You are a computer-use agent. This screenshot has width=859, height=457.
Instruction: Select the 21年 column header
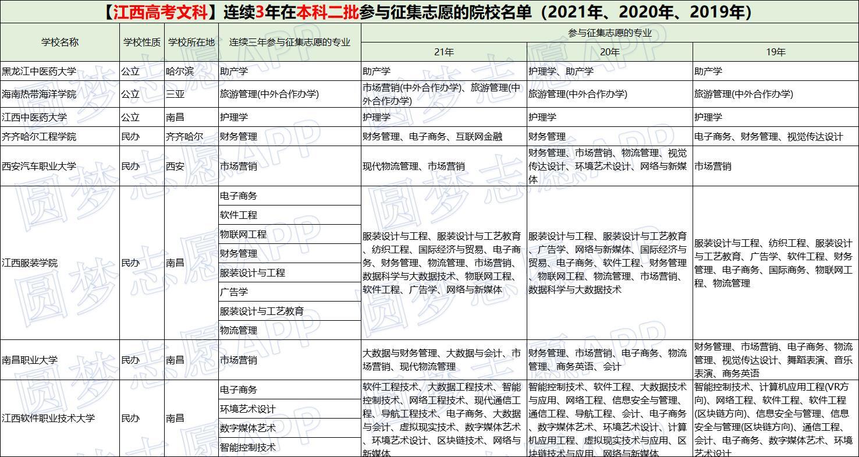coord(444,52)
